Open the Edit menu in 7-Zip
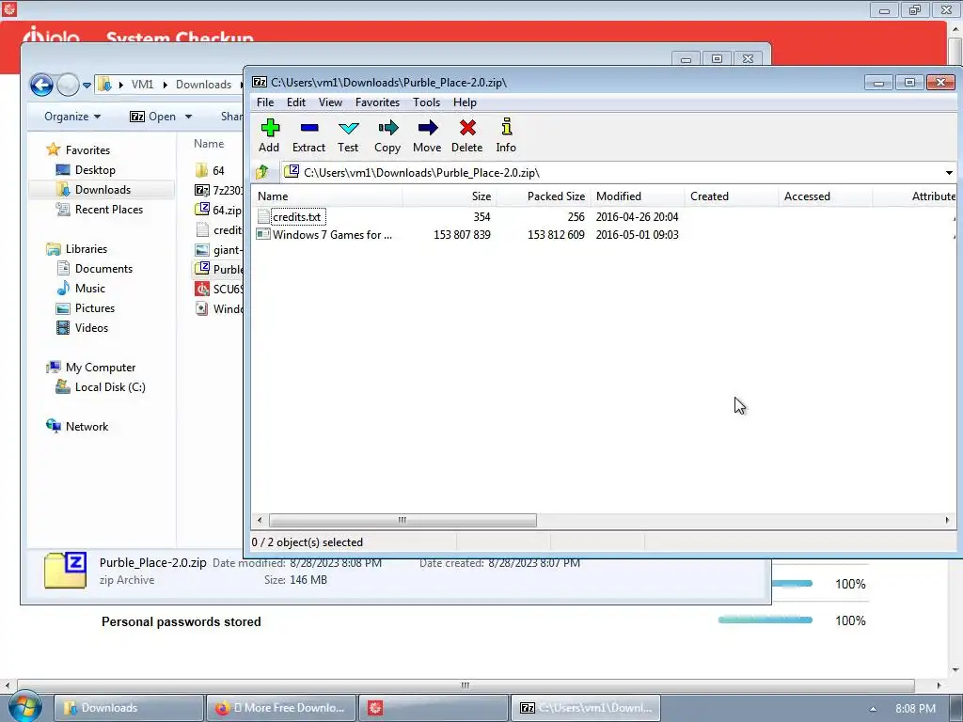The width and height of the screenshot is (963, 722). (x=296, y=102)
